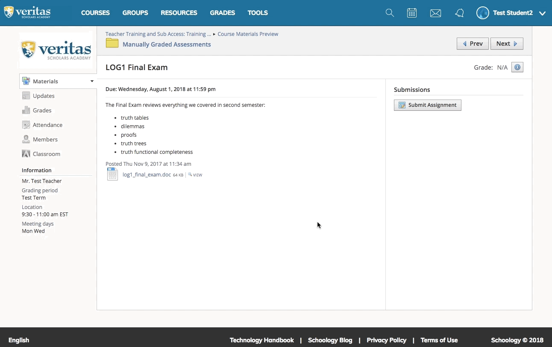
Task: Open the calendar icon in header
Action: (x=412, y=13)
